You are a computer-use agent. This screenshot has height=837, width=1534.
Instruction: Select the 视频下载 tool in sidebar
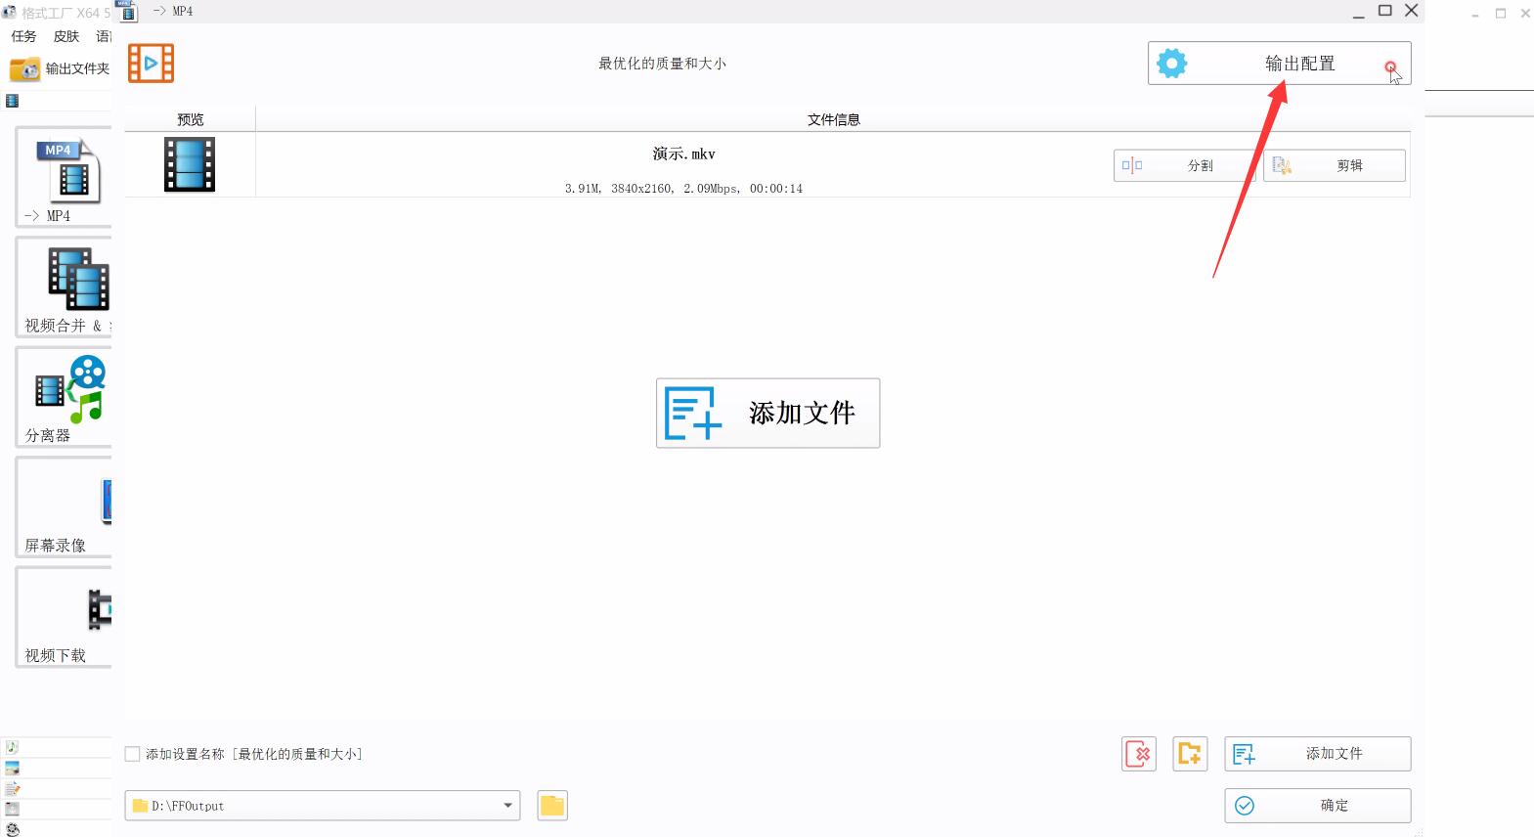64,618
